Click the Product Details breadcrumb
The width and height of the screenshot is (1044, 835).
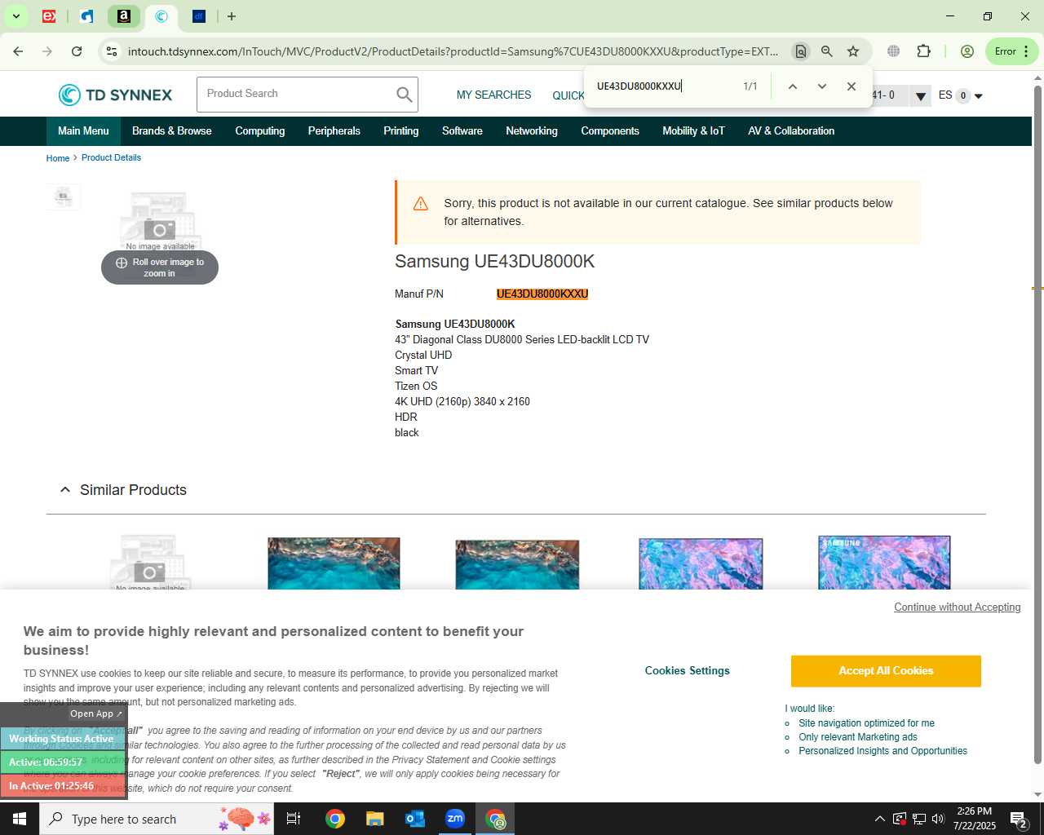click(111, 158)
